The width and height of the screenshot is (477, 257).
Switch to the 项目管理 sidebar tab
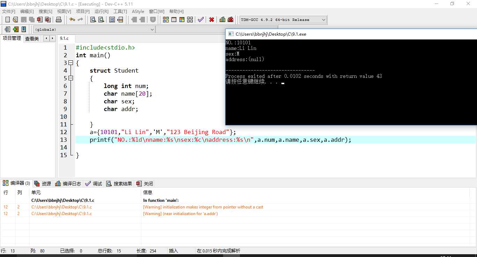coord(12,38)
